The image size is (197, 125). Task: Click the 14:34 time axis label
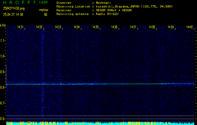pyautogui.click(x=77, y=27)
